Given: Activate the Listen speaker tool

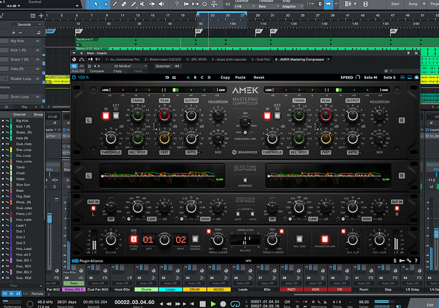Looking at the screenshot, I should pyautogui.click(x=162, y=4).
